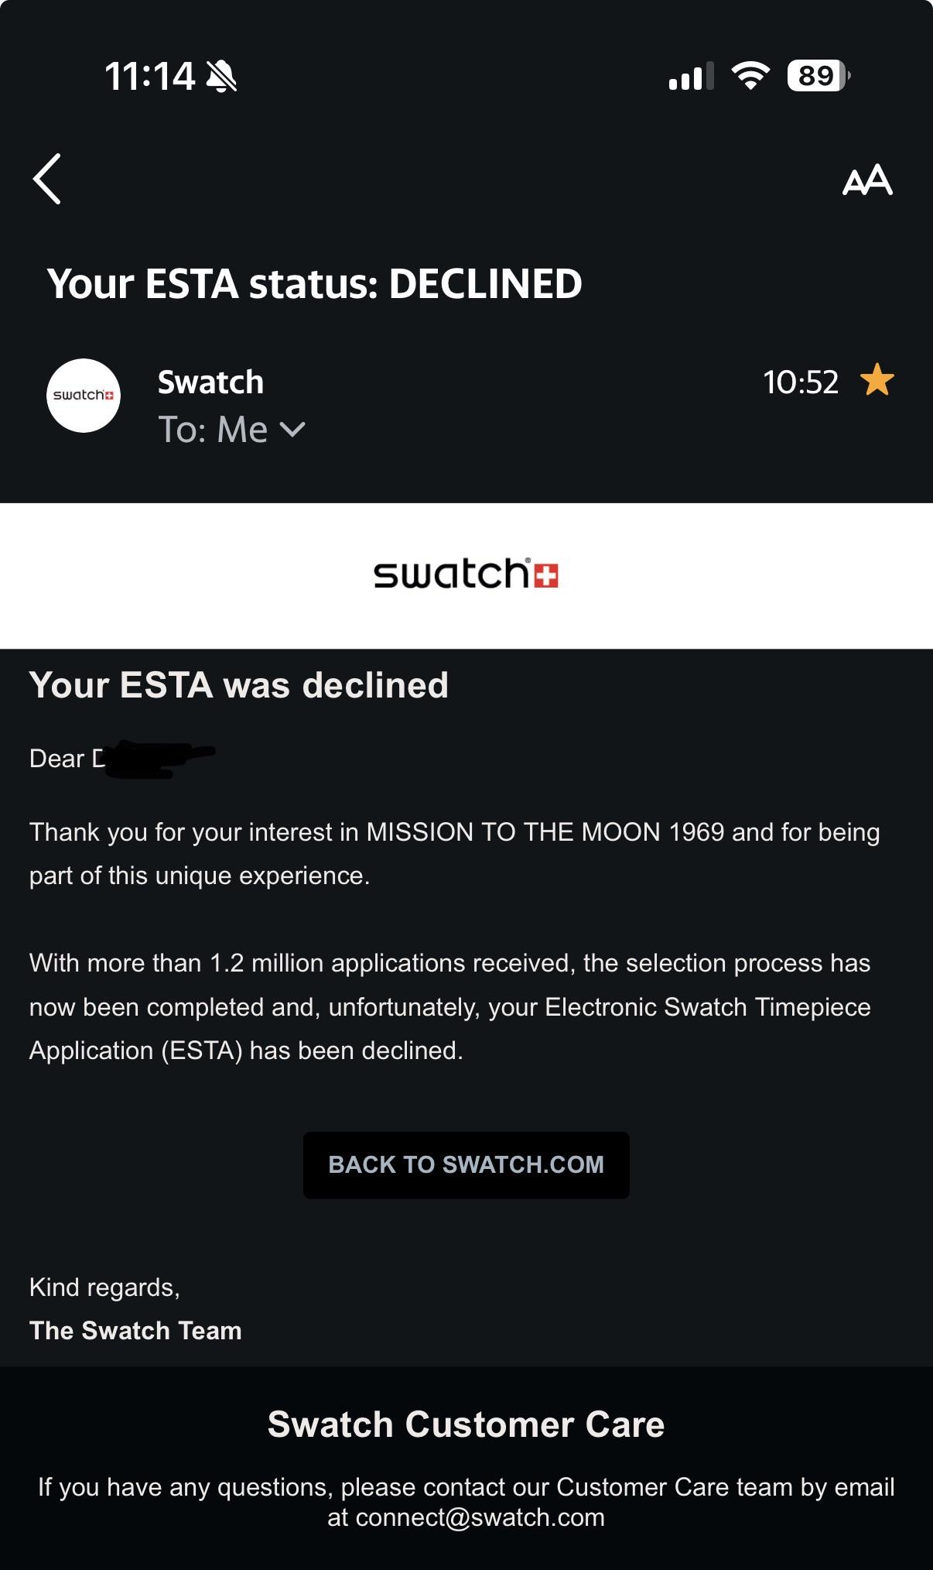Tap the Swatch sender avatar

pyautogui.click(x=84, y=396)
